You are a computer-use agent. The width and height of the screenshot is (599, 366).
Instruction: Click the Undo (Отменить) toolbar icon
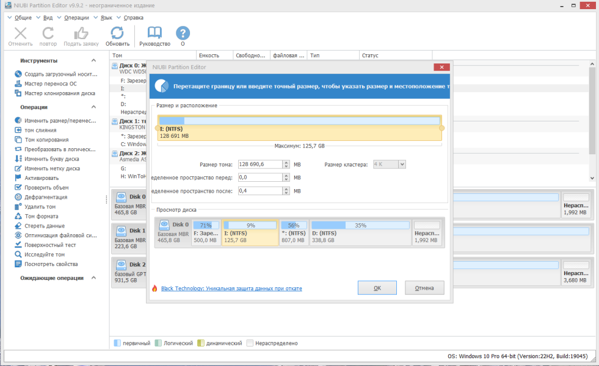(x=21, y=36)
